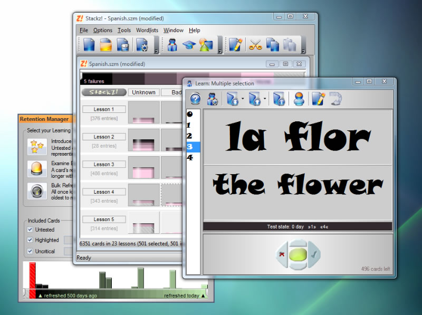Open dropdown arrow beside the up-arrow card icon

point(264,99)
